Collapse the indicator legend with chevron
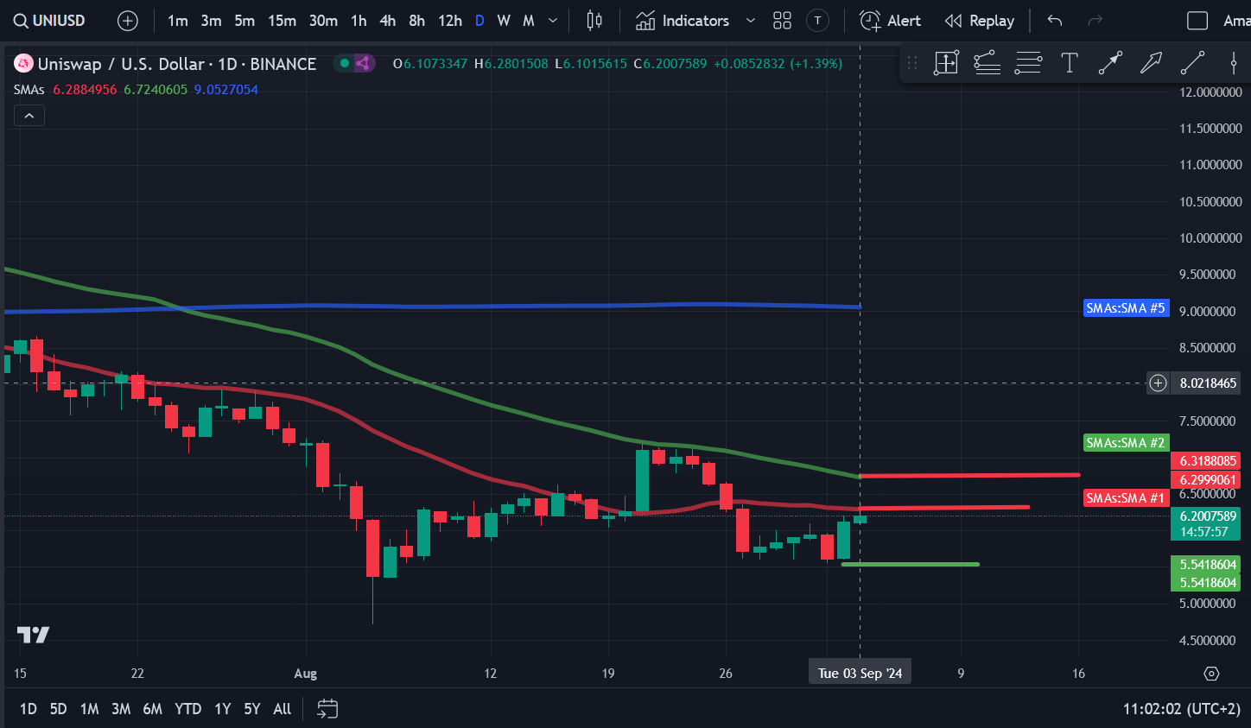Image resolution: width=1251 pixels, height=728 pixels. (x=29, y=116)
